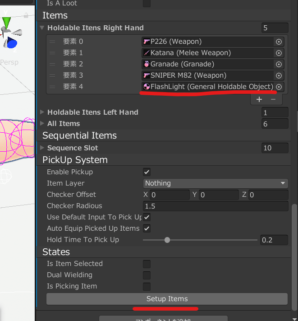
Task: Add new element with plus icon
Action: click(x=259, y=99)
